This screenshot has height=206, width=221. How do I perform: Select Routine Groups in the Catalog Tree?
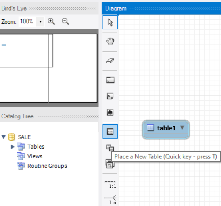(x=47, y=166)
